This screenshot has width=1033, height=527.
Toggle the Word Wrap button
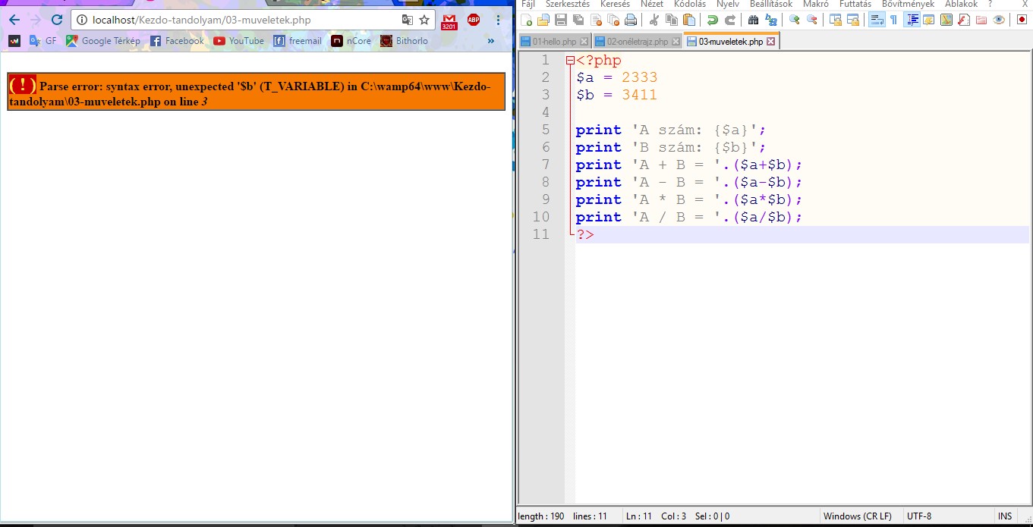point(876,20)
